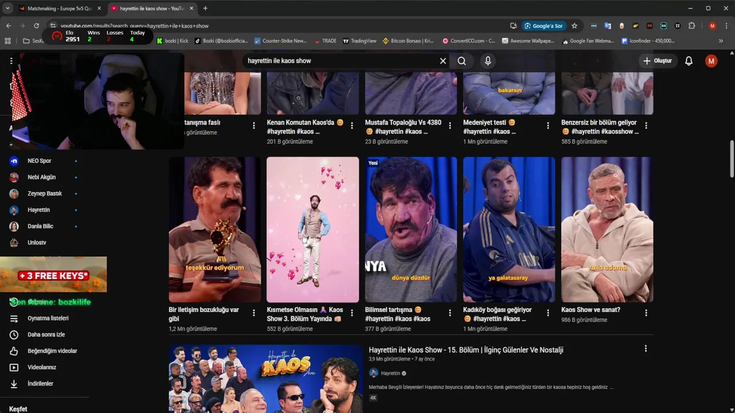Screen dimensions: 735x413
Task: Open the YouTube account avatar M
Action: tap(711, 61)
